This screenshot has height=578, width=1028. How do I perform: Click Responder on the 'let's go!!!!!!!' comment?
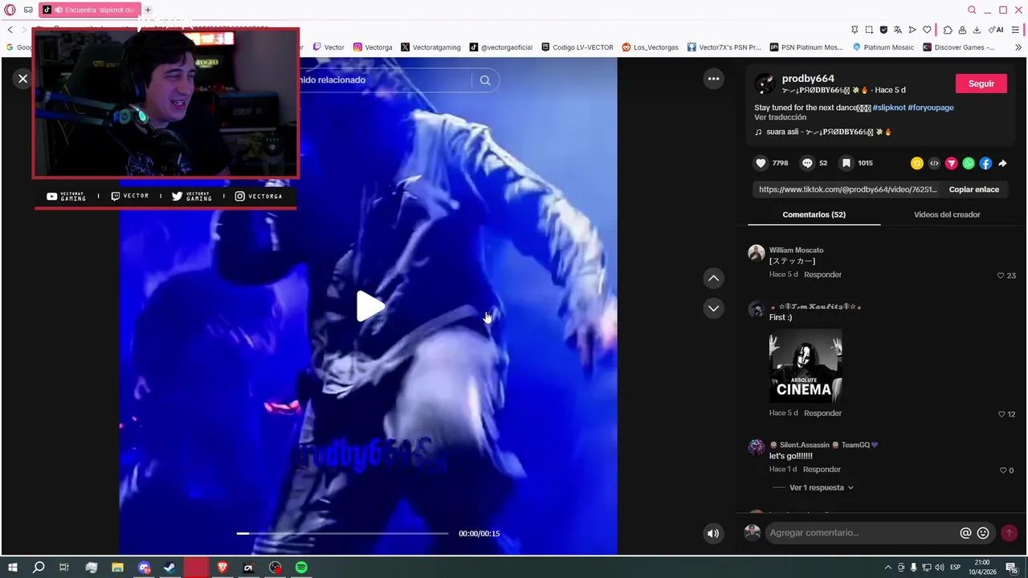[x=822, y=469]
